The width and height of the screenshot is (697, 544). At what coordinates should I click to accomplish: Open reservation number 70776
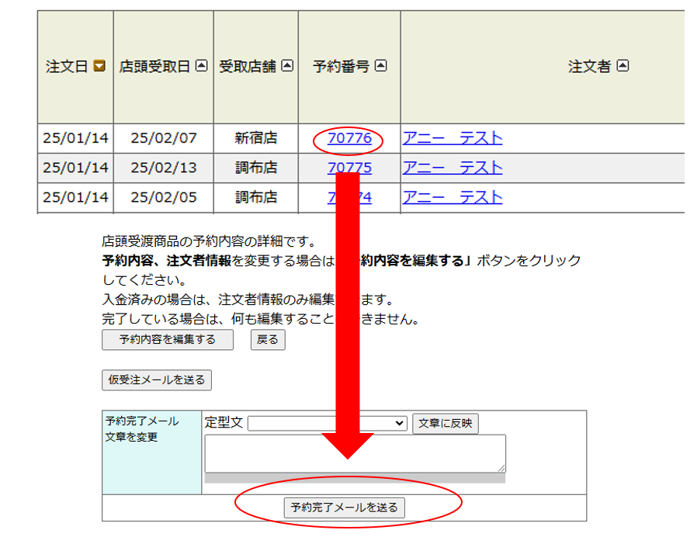[x=349, y=139]
